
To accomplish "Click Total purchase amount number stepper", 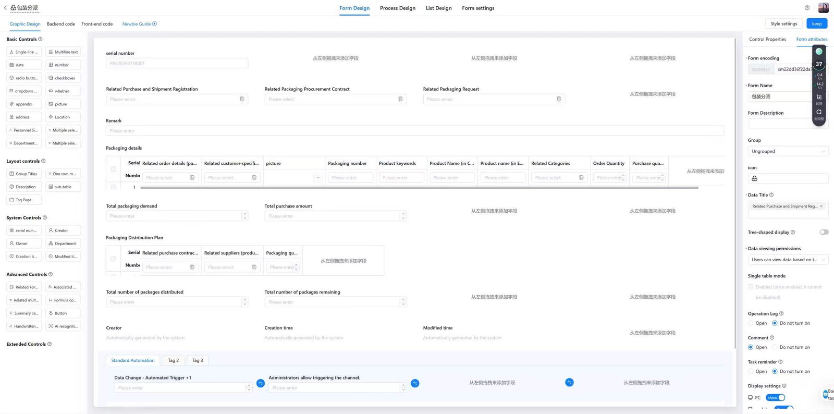I will [403, 216].
